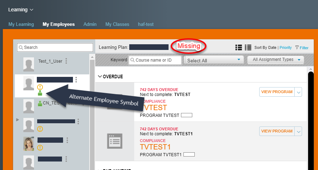Click the woman's photo avatar
Image resolution: width=318 pixels, height=170 pixels.
29,144
